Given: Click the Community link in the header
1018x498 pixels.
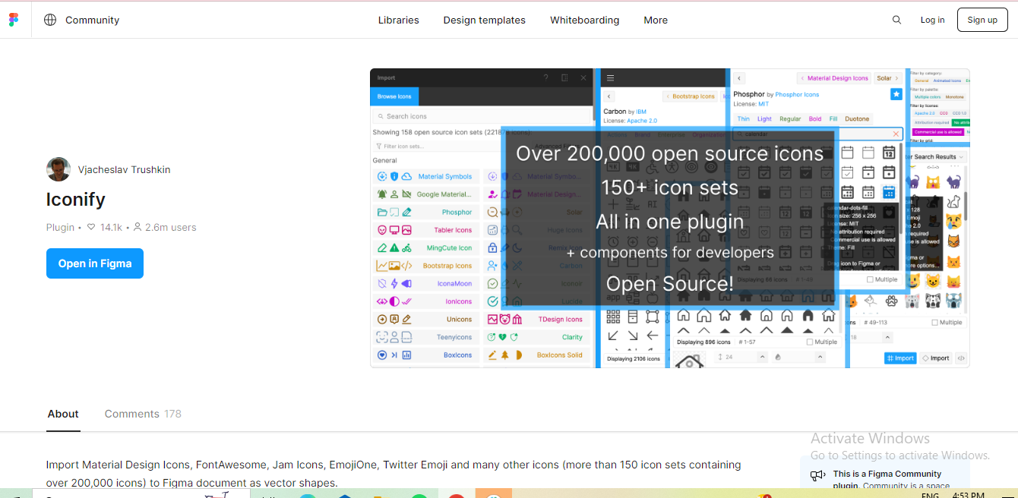Looking at the screenshot, I should coord(92,20).
